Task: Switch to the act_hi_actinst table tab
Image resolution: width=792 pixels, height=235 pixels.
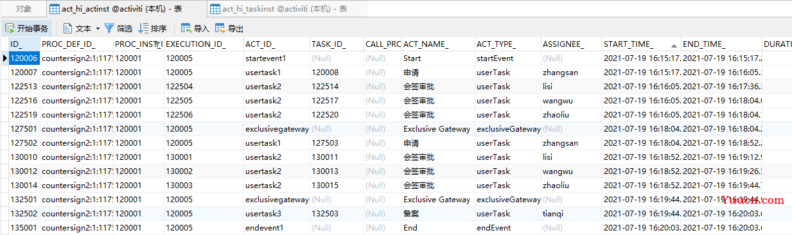Action: point(127,8)
